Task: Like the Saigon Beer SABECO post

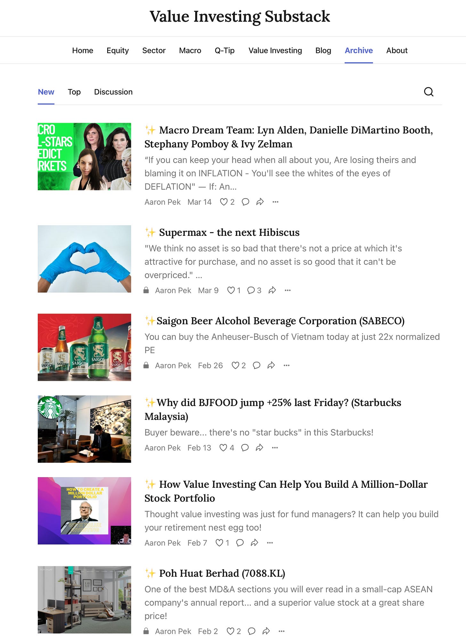Action: (238, 365)
